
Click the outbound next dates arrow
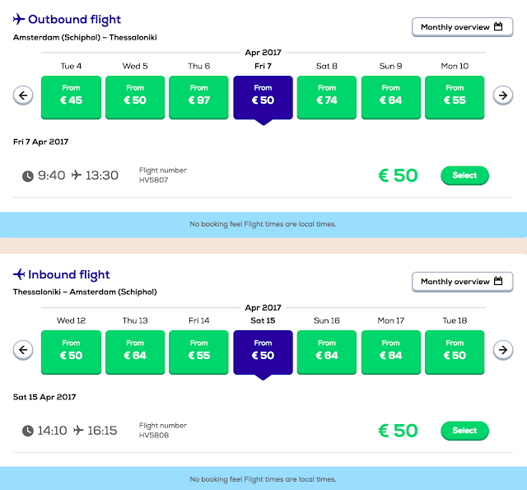tap(502, 96)
